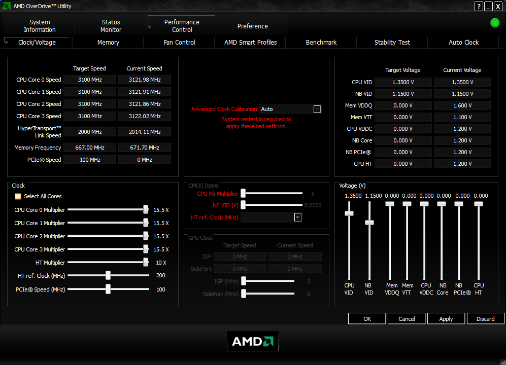
Task: Open the System Information tab
Action: point(40,26)
